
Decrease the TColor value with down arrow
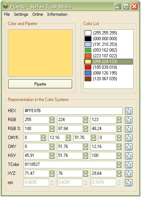[119, 166]
